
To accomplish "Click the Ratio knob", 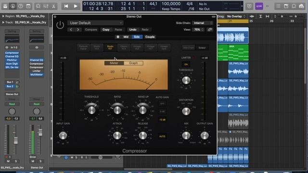I will pos(117,110).
